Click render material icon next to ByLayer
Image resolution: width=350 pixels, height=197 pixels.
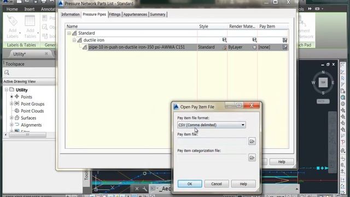pos(254,48)
